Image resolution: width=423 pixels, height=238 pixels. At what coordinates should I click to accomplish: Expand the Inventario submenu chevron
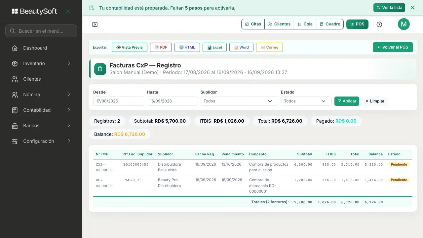pyautogui.click(x=69, y=63)
